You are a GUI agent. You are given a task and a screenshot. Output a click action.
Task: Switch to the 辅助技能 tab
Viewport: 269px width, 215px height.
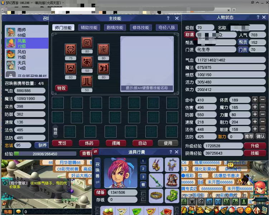pos(88,28)
